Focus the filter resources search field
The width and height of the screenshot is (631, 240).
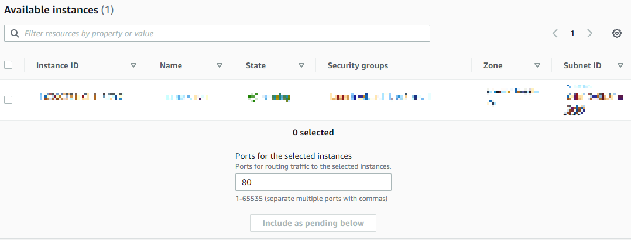(222, 33)
